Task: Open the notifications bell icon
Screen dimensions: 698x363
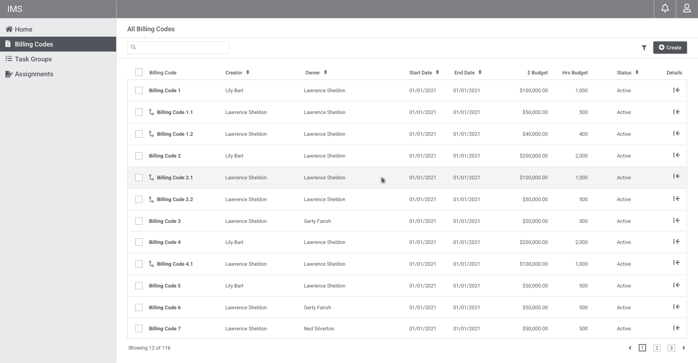Action: 665,8
